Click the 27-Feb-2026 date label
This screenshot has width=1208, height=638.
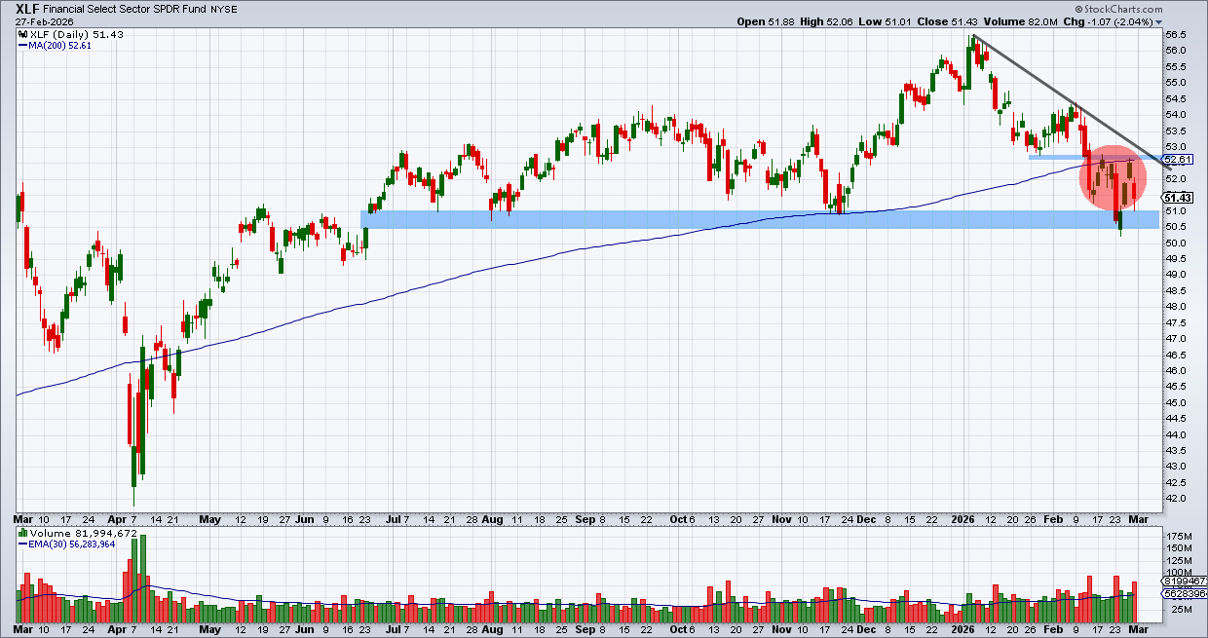tap(45, 22)
